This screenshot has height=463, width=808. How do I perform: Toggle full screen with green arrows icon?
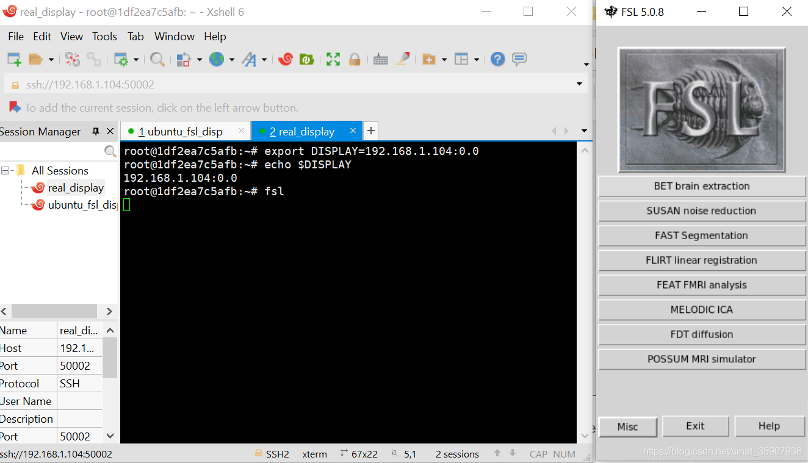tap(333, 59)
